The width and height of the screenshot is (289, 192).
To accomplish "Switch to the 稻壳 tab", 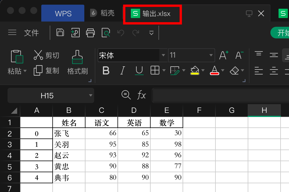I will [102, 13].
